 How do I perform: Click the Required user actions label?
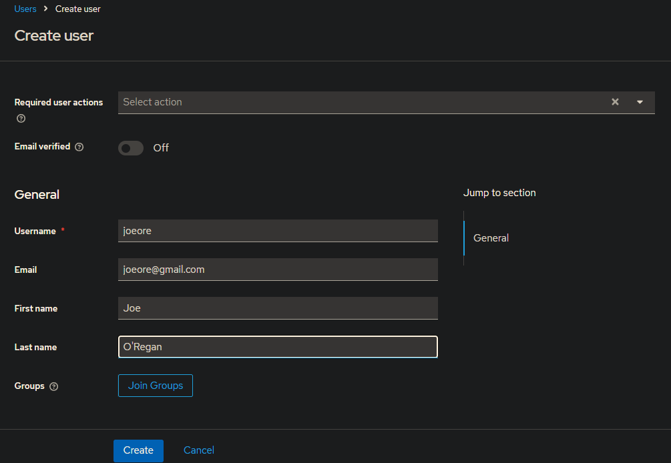pos(59,103)
